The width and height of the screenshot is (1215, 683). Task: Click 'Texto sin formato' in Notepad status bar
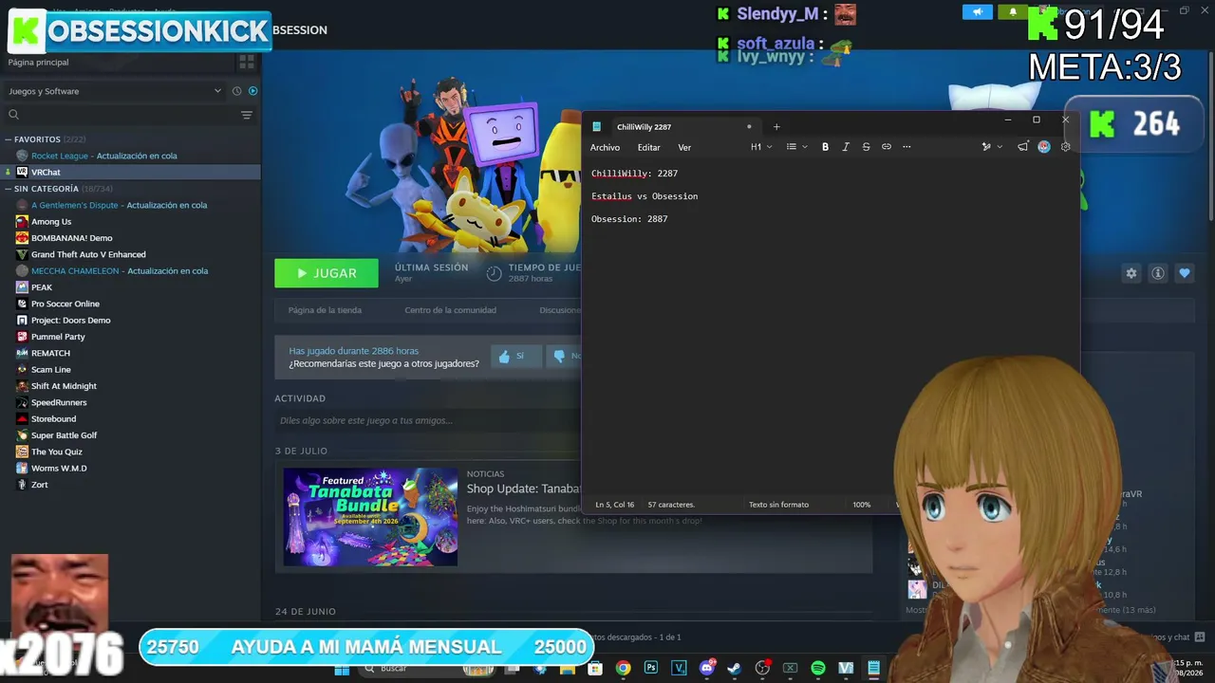(x=778, y=505)
